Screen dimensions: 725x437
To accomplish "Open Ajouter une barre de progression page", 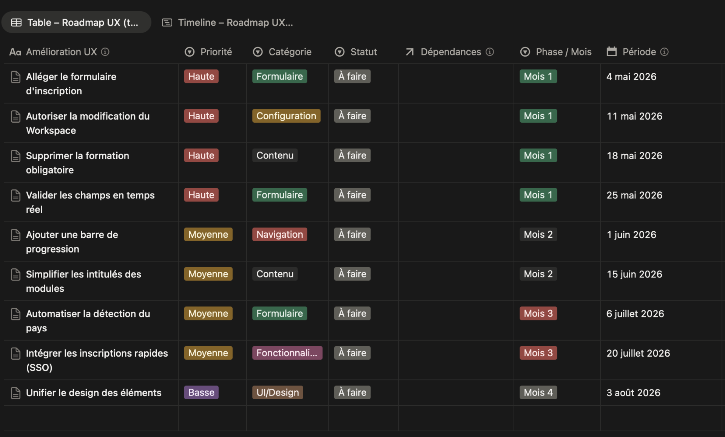I will click(x=72, y=242).
